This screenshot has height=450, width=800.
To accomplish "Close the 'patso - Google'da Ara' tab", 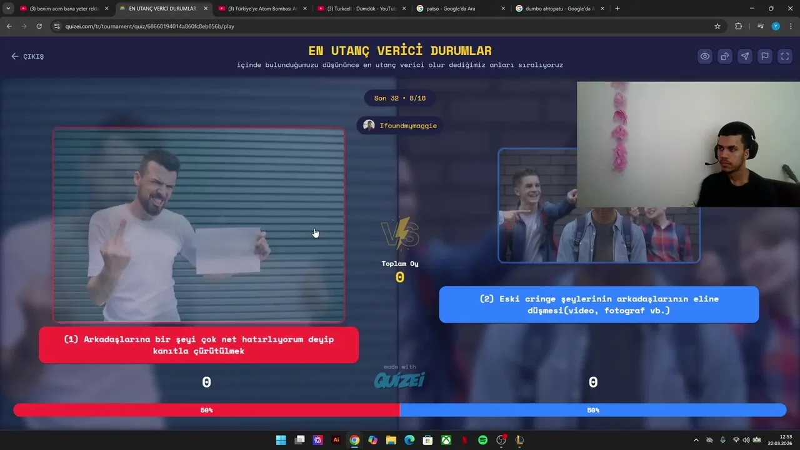I will click(x=504, y=9).
